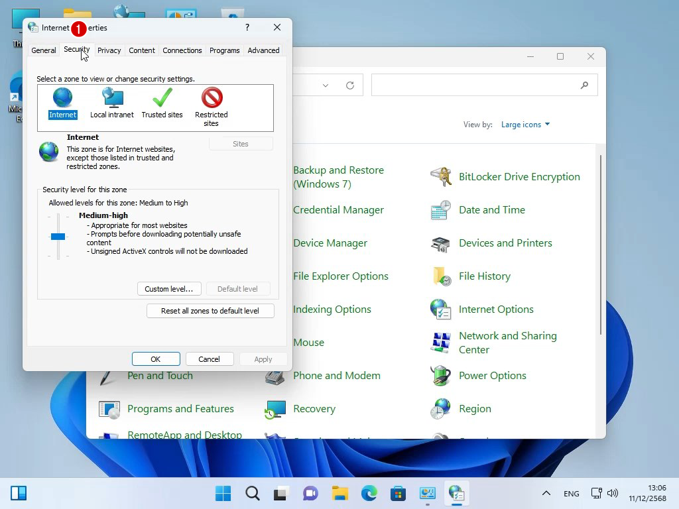Viewport: 679px width, 509px height.
Task: Open Microsoft Edge from the taskbar
Action: [x=369, y=493]
